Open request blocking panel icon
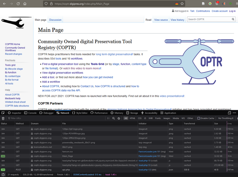This screenshot has width=238, height=177. point(119,118)
